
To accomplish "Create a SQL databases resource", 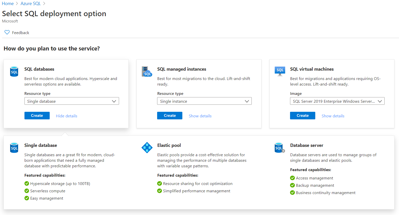I will click(x=37, y=116).
